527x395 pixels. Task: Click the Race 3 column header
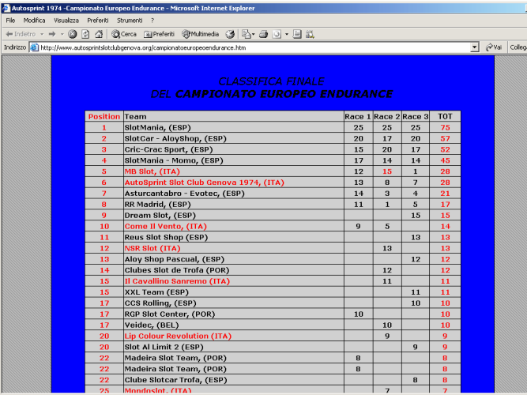tap(416, 116)
